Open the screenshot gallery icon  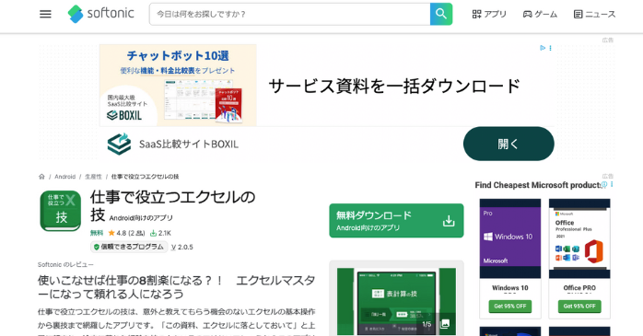pyautogui.click(x=445, y=324)
